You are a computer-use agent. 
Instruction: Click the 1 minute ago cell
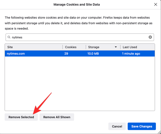coord(131,54)
